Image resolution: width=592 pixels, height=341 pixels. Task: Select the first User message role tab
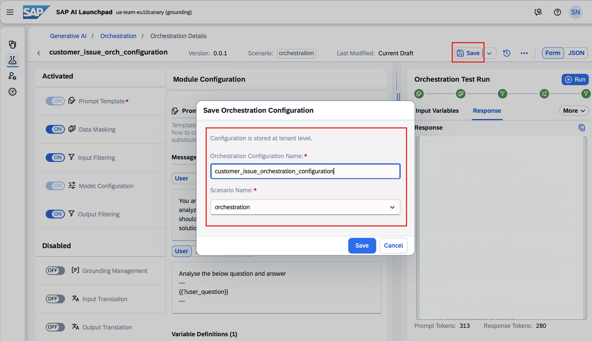(181, 178)
